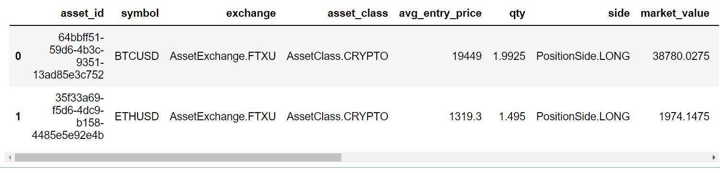The width and height of the screenshot is (720, 173).
Task: Click the asset ID ending 13ad85e3c752
Action: [68, 56]
